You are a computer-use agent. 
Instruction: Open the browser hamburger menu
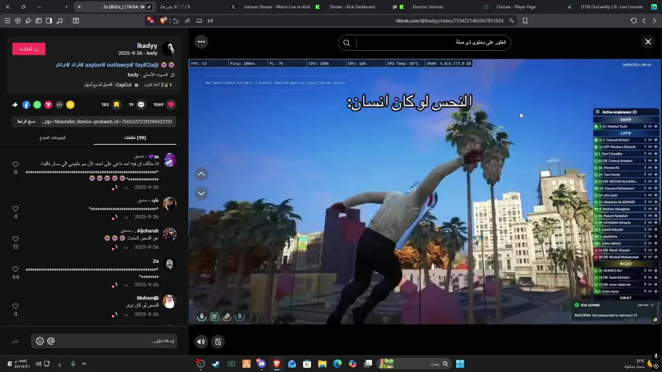pyautogui.click(x=7, y=21)
